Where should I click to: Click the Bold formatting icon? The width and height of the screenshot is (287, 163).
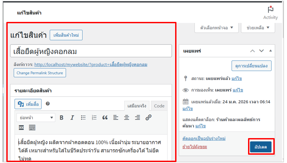point(61,118)
